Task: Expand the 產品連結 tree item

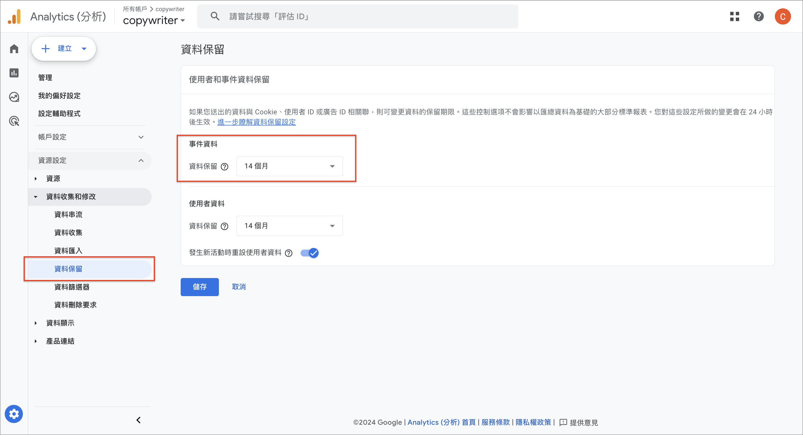Action: coord(35,341)
